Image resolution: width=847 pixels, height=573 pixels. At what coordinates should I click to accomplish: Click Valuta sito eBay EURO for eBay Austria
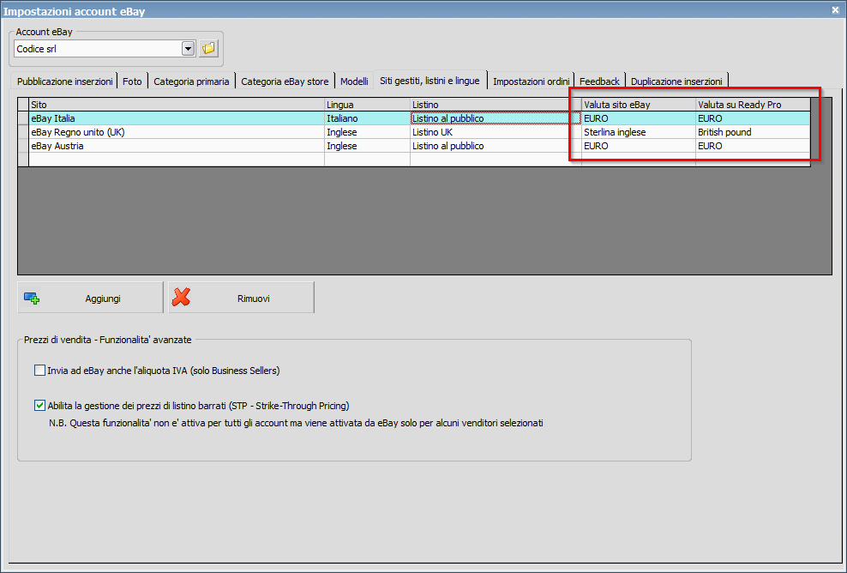(x=639, y=146)
